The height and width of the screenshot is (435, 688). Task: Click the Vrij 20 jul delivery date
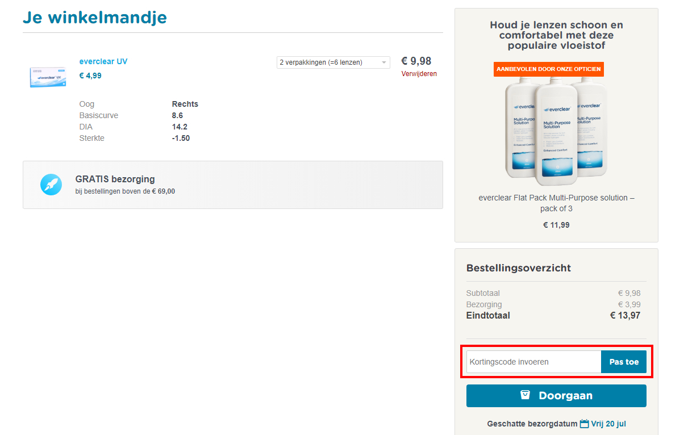click(608, 424)
